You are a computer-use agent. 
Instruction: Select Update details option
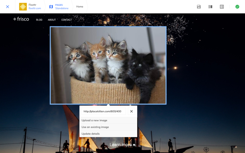point(90,134)
